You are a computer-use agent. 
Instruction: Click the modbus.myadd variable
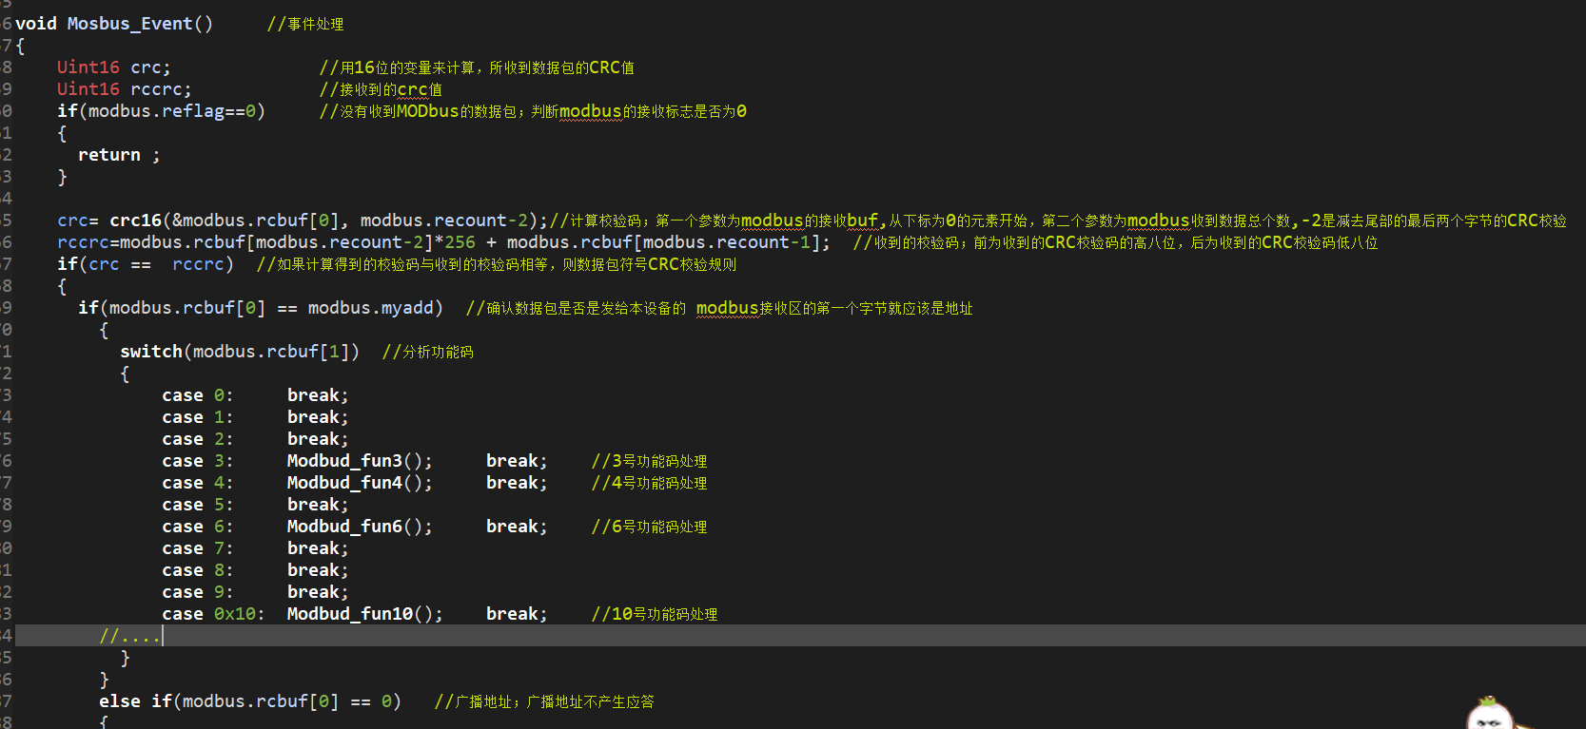point(371,308)
